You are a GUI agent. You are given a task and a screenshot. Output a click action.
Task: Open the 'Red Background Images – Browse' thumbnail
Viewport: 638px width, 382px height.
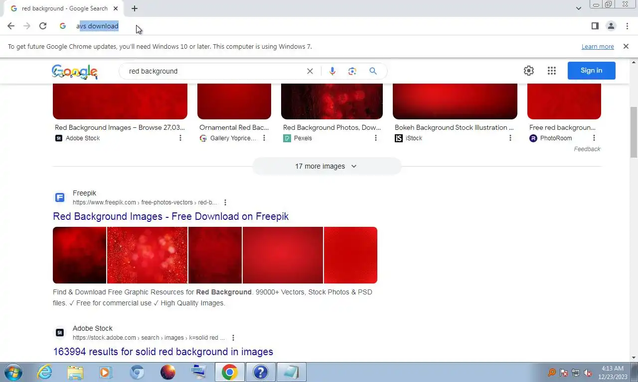pyautogui.click(x=120, y=101)
